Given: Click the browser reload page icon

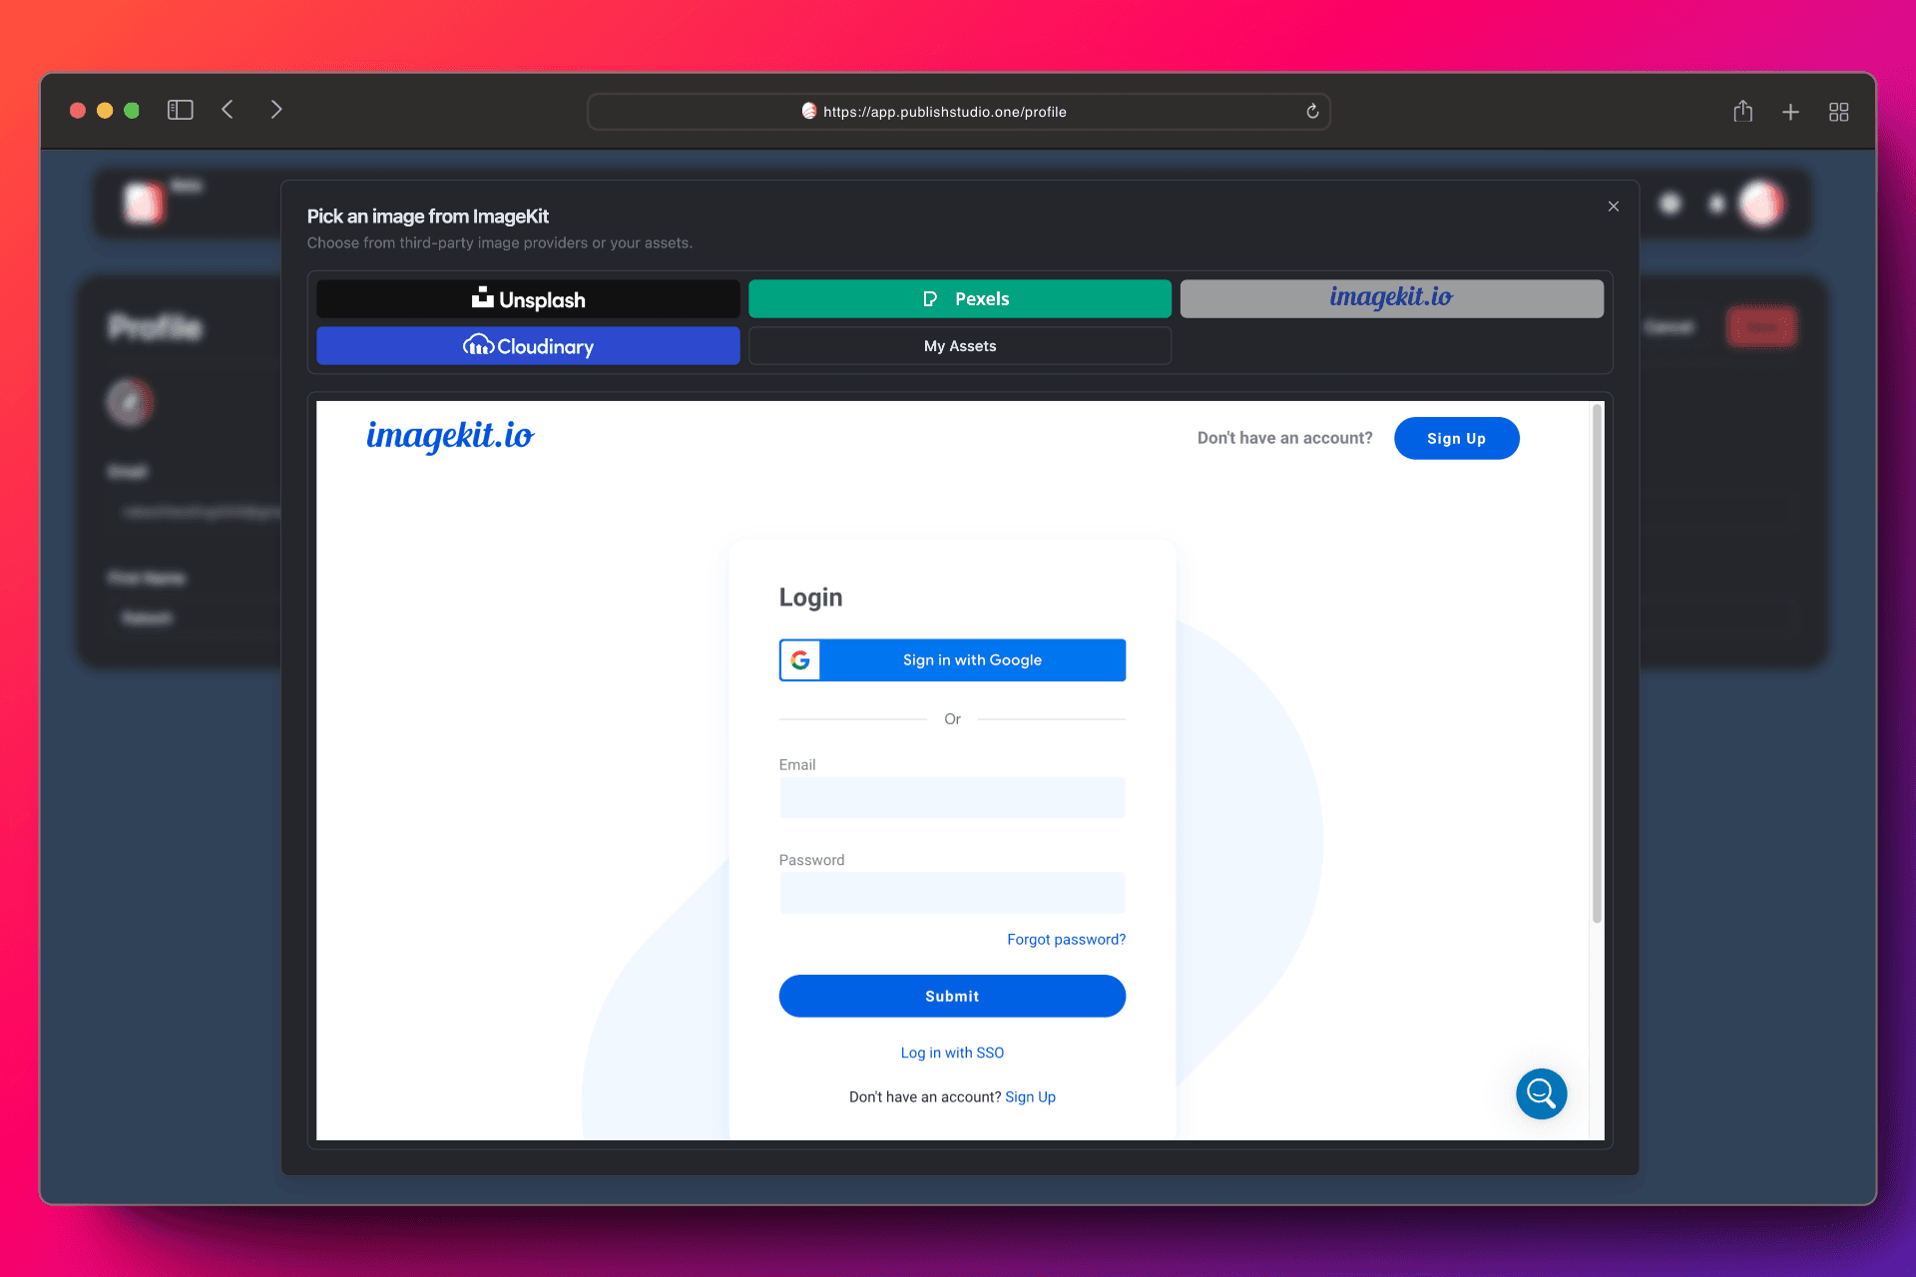Looking at the screenshot, I should [x=1313, y=113].
